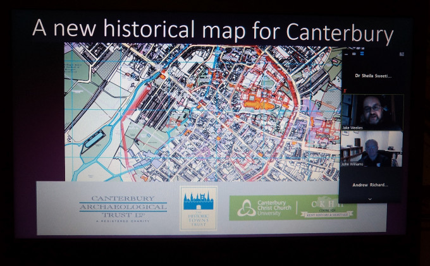Screen dimensions: 430x266
Task: Select the multi-video strip view icon
Action: point(362,54)
